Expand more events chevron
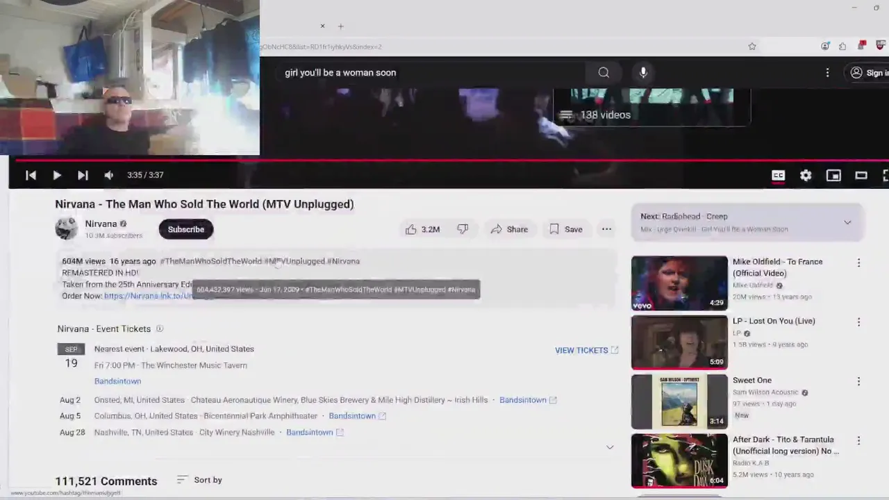 tap(610, 447)
